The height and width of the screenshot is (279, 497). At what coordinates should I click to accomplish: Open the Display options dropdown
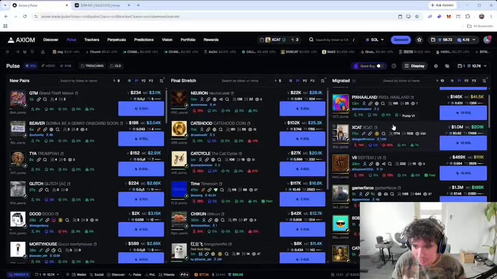(x=415, y=66)
